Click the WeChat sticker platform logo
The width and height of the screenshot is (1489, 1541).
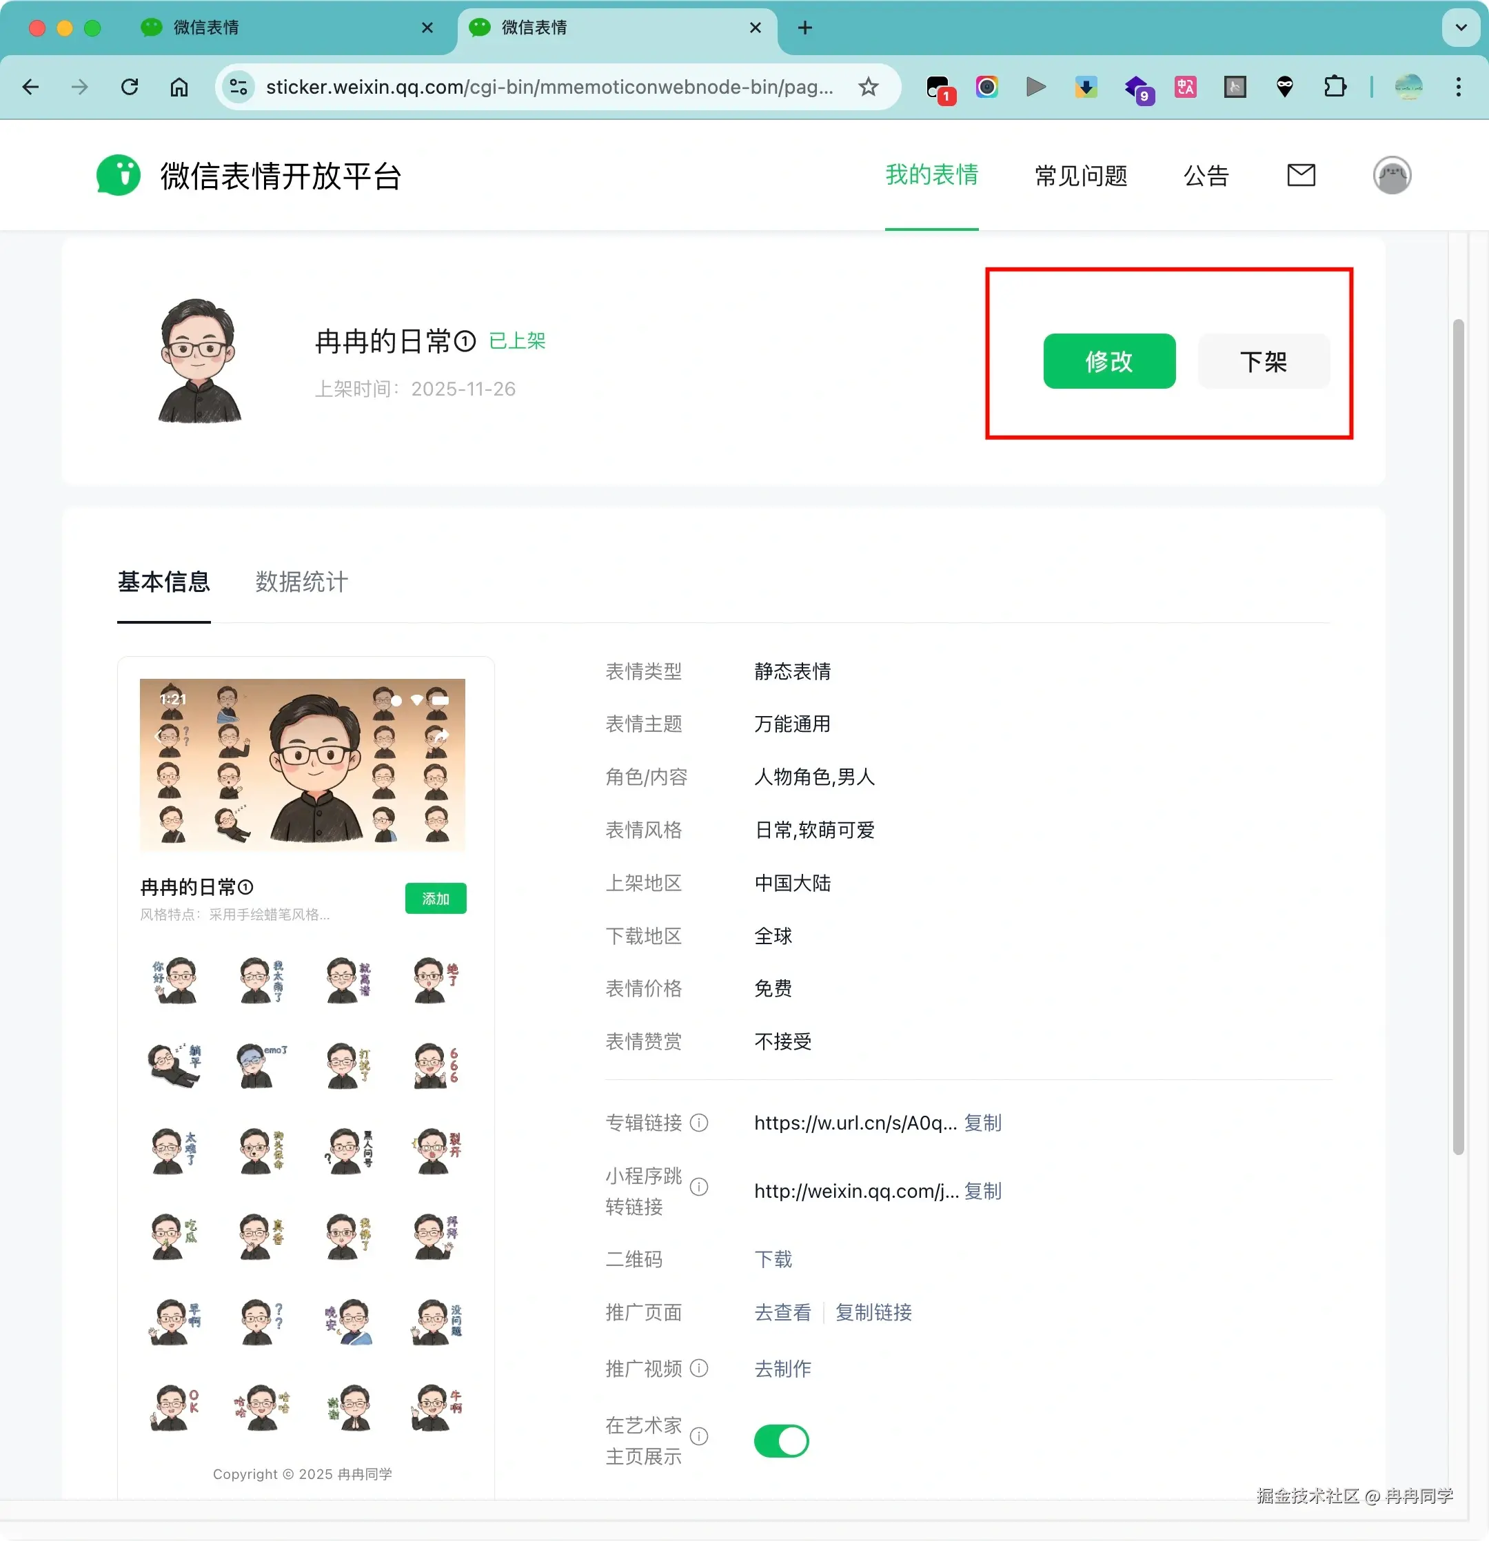pyautogui.click(x=119, y=174)
